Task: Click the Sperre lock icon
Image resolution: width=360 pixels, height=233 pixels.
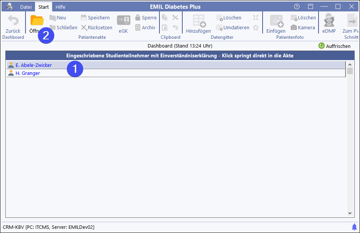Action: click(x=138, y=18)
